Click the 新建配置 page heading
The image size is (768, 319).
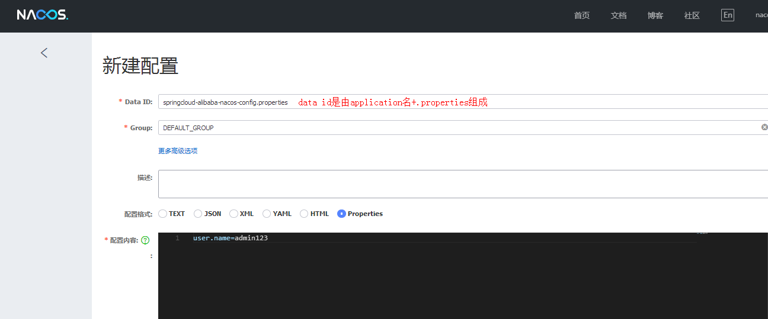pyautogui.click(x=140, y=66)
